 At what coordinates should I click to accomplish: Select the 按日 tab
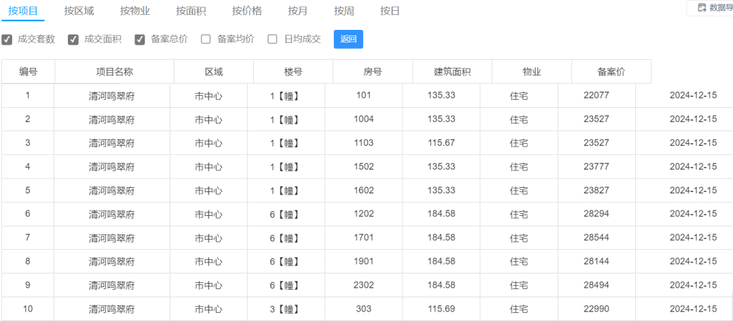[x=390, y=12]
